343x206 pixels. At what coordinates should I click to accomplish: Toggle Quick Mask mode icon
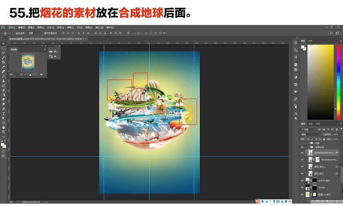coord(3,151)
